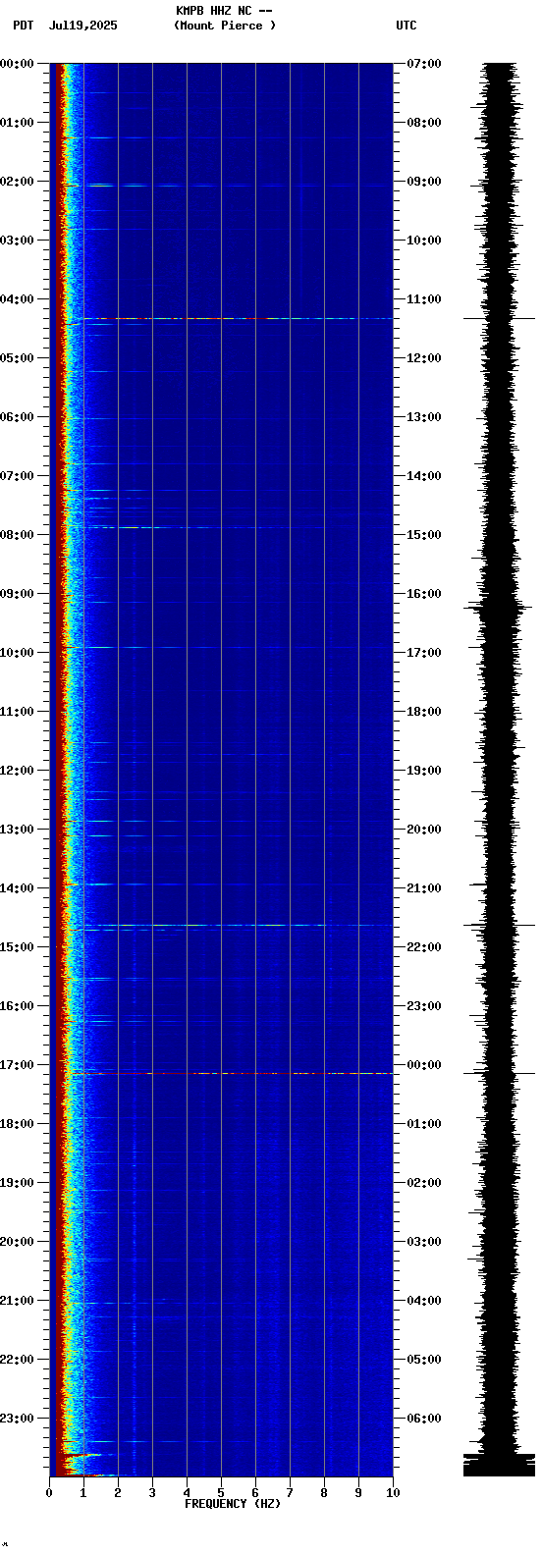Screen dimensions: 542x1555
Task: Click the Jul19,2025 date label
Action: (x=83, y=26)
